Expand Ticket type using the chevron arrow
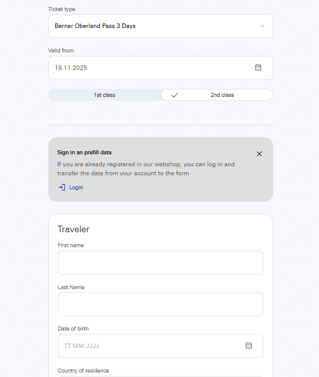This screenshot has height=377, width=319. (262, 26)
